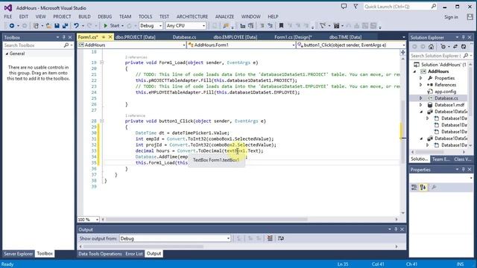Open the TOOLS menu
This screenshot has width=477, height=268.
point(145,16)
